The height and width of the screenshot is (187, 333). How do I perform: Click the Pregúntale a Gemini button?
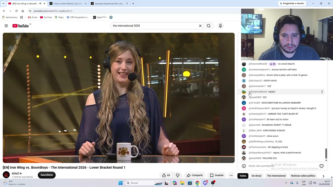[x=292, y=3]
